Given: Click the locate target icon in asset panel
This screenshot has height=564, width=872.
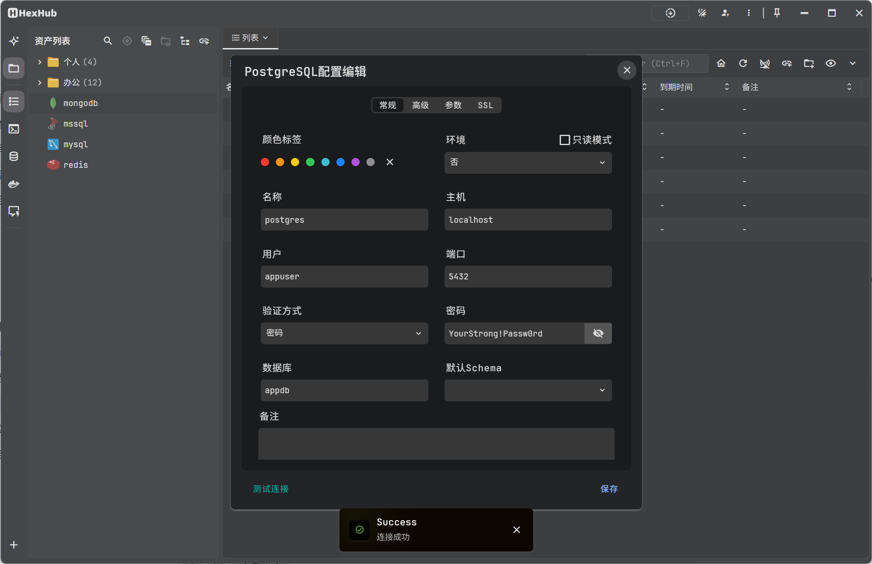Looking at the screenshot, I should [127, 41].
